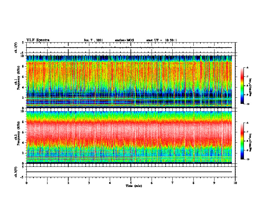Click the "8" kHz tick on ch.2 spectrogram
Screen dimensions: 265x205
[23, 122]
